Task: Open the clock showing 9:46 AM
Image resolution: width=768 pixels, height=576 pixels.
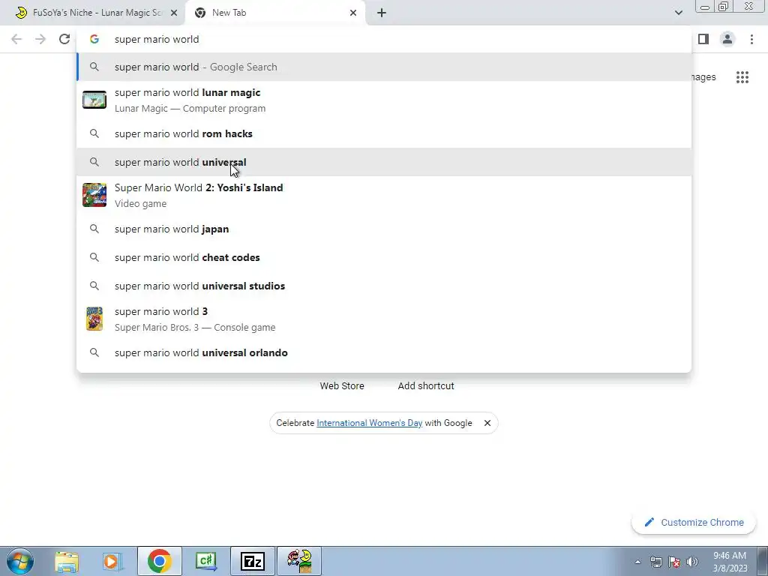Action: [730, 562]
